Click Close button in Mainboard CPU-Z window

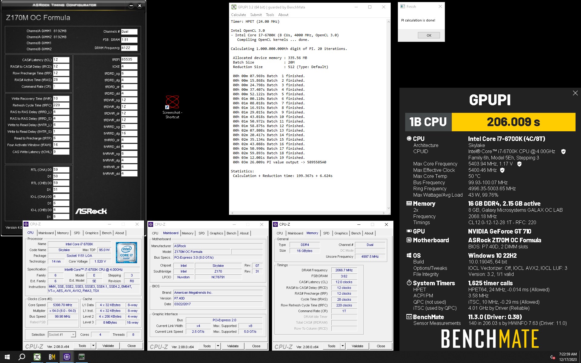click(x=256, y=346)
